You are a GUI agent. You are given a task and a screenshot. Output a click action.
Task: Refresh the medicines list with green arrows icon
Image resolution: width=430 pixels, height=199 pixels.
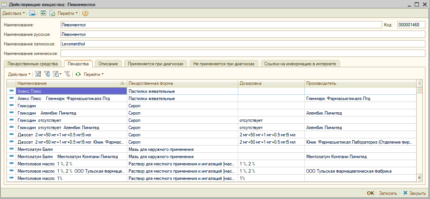click(78, 74)
